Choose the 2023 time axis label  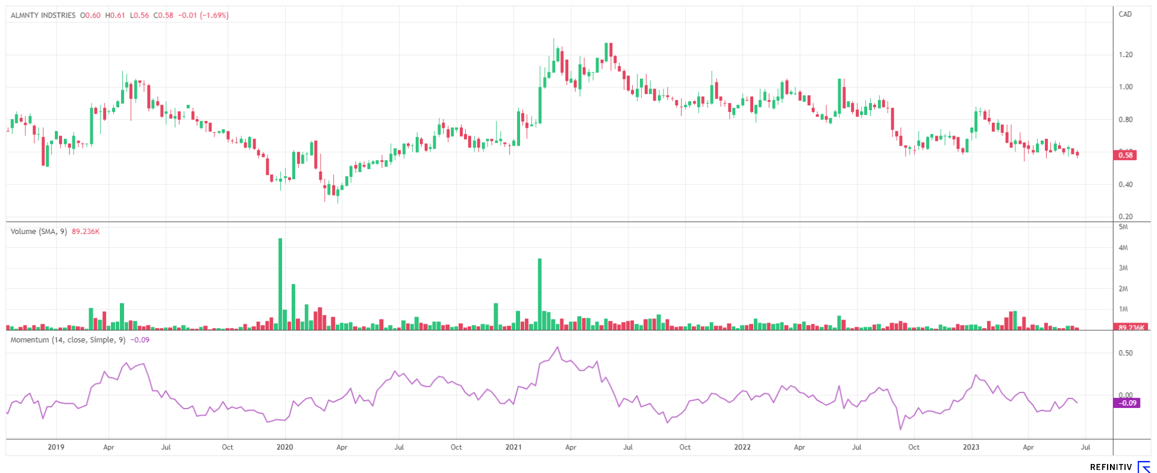971,447
